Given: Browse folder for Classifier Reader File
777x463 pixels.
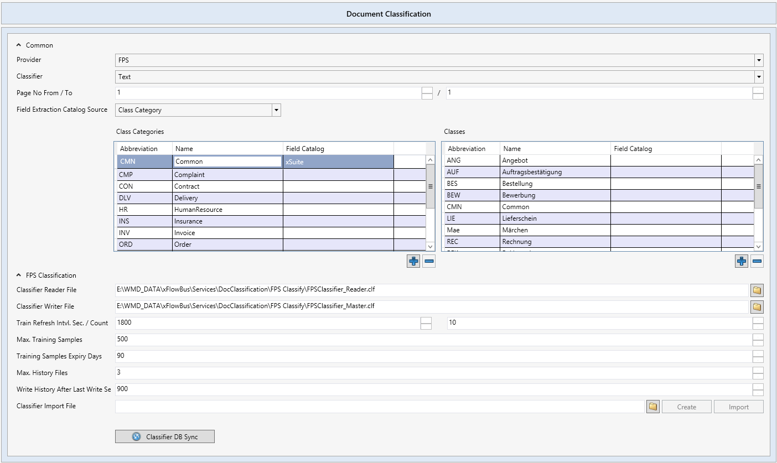Looking at the screenshot, I should pos(757,290).
